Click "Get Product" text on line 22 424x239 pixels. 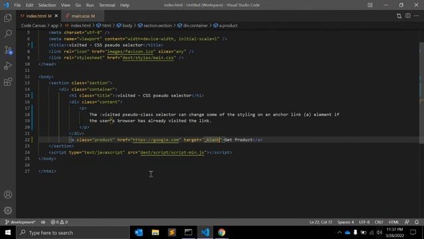(238, 140)
